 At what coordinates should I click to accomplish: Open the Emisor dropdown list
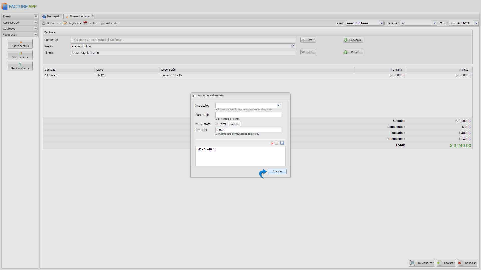[x=381, y=23]
